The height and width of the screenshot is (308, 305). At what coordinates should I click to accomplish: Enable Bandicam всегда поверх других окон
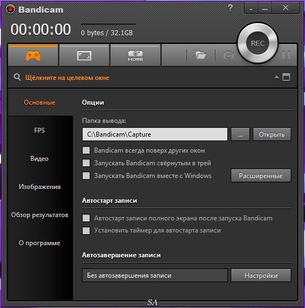86,150
